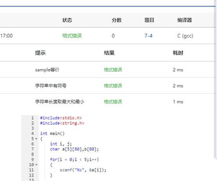Select the 字符串长度取最大和最小 test case
This screenshot has width=217, height=181.
(x=60, y=102)
